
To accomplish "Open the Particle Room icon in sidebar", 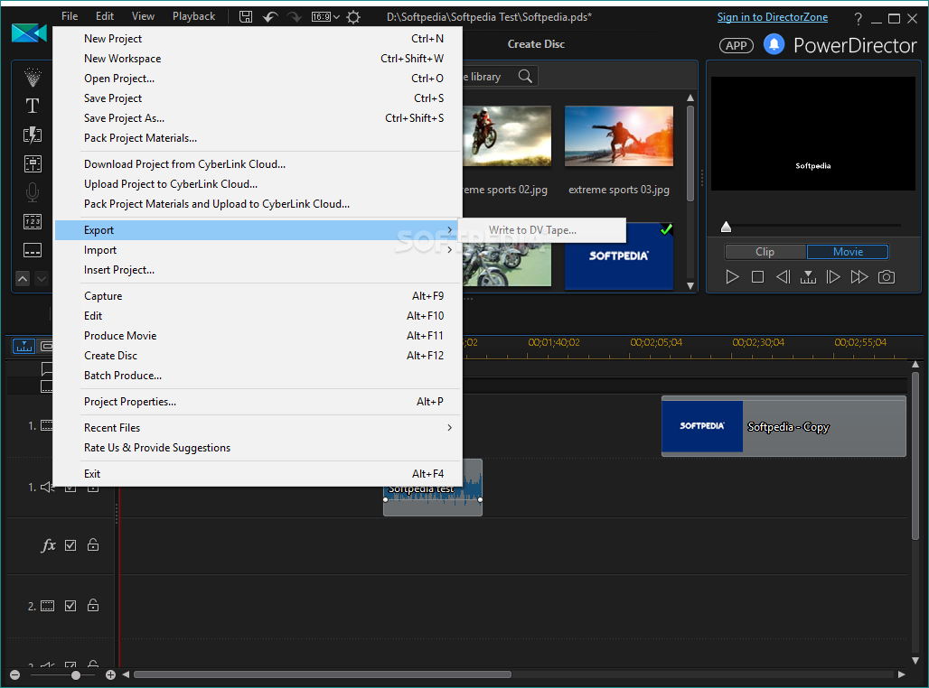I will (33, 78).
